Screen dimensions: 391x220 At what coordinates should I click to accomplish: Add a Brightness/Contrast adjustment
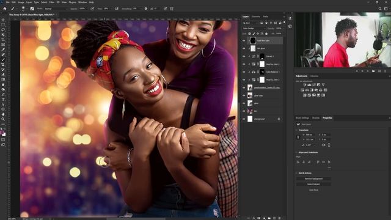[305, 85]
